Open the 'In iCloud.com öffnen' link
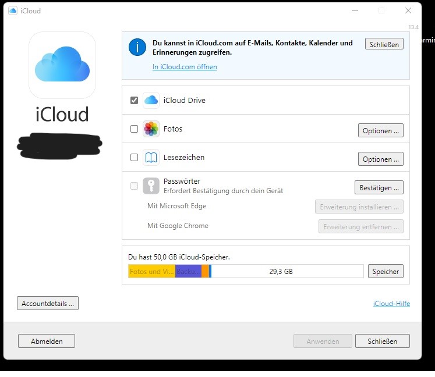Viewport: 435px width, 377px height. pos(185,67)
